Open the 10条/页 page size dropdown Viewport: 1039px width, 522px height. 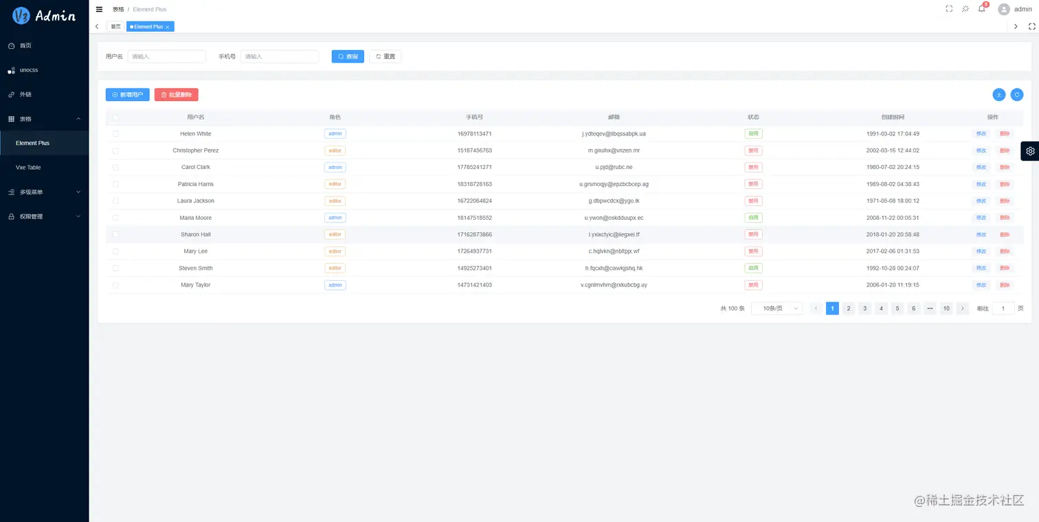[777, 308]
